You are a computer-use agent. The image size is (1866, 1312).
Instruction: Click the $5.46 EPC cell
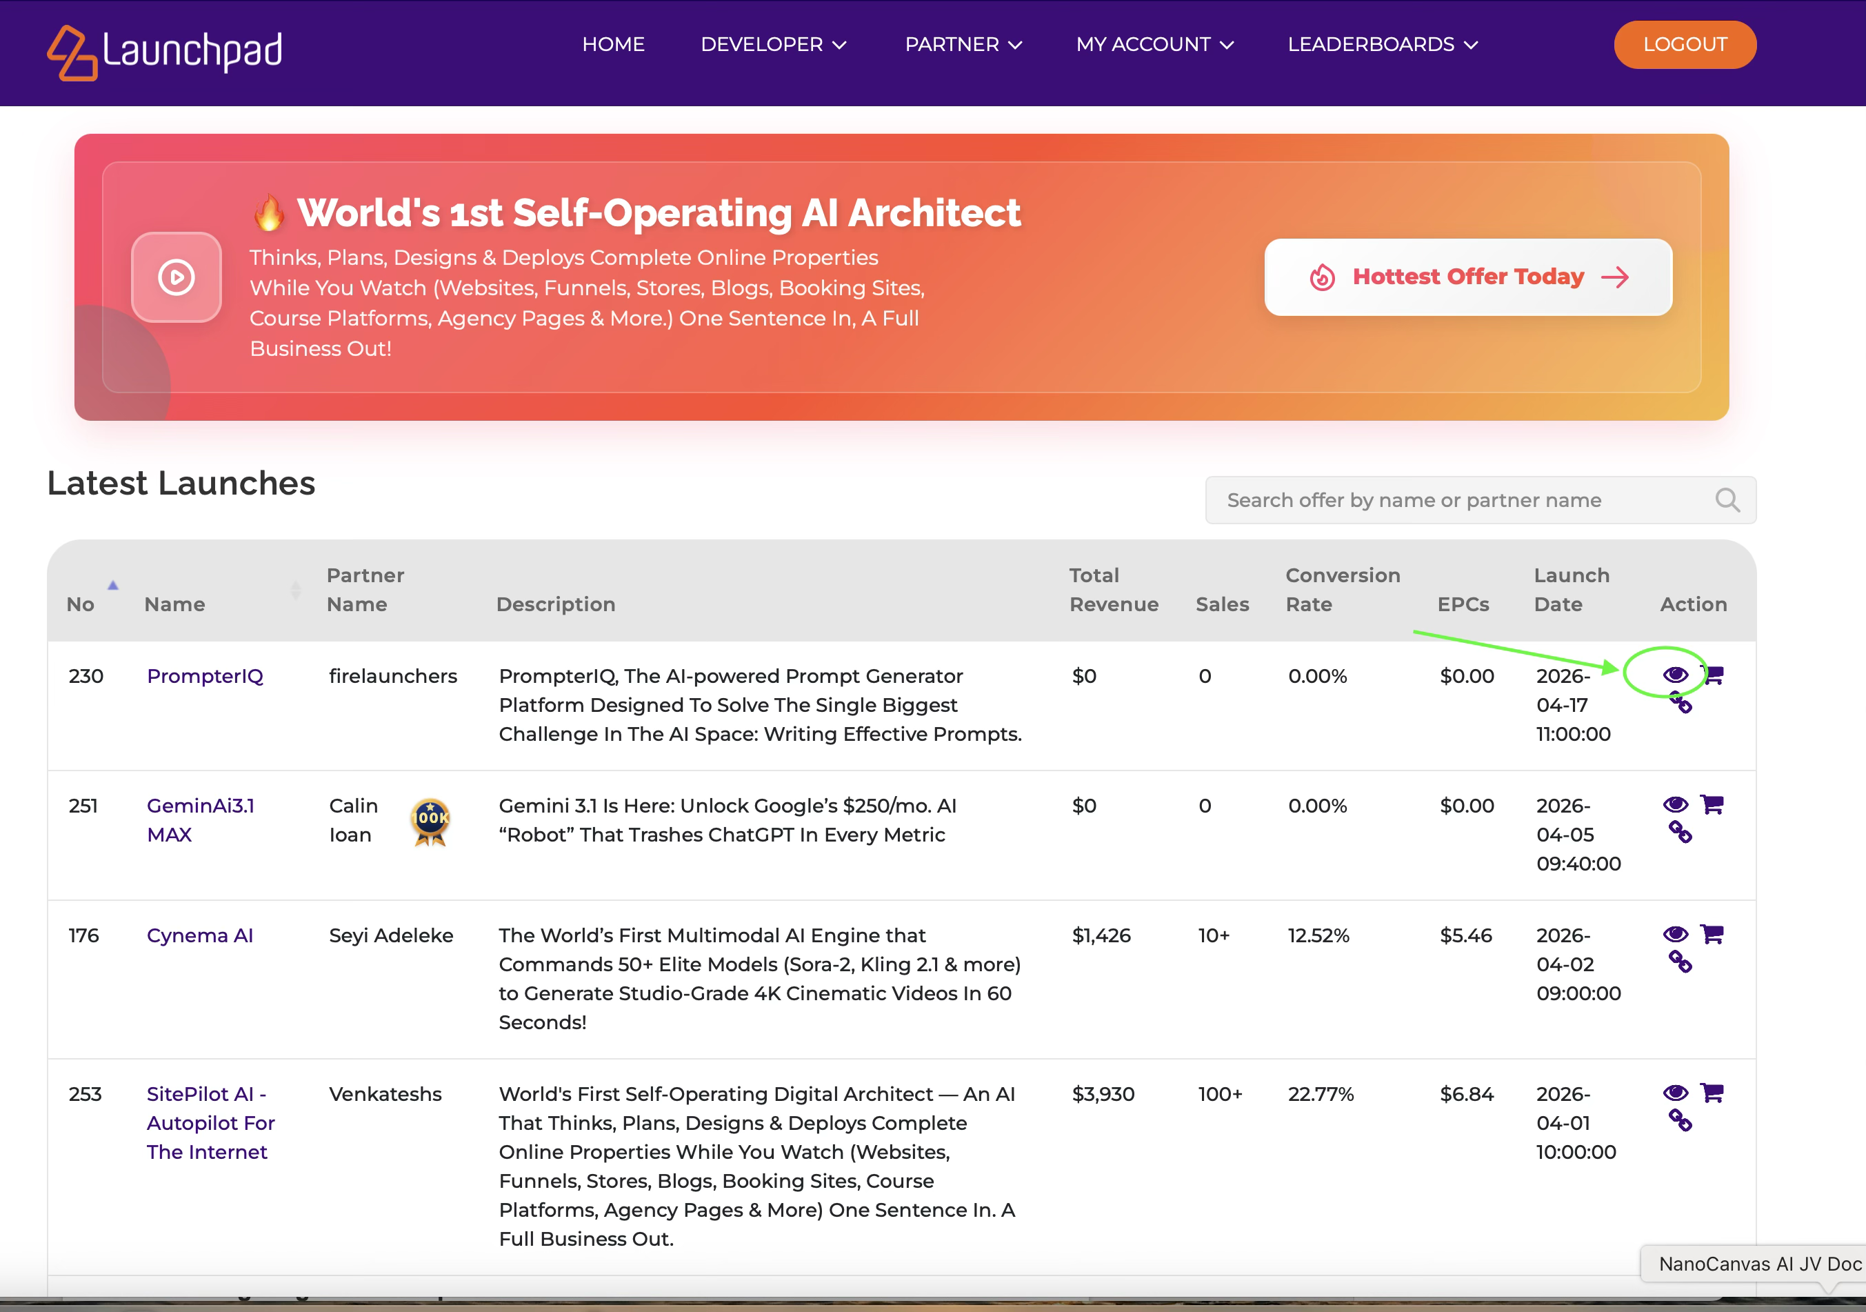pos(1466,935)
